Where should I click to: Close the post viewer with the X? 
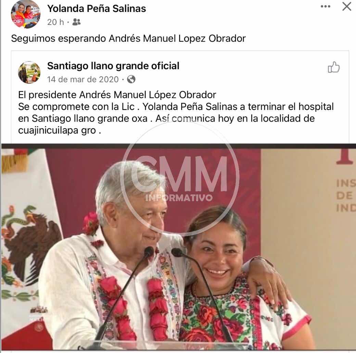(347, 6)
